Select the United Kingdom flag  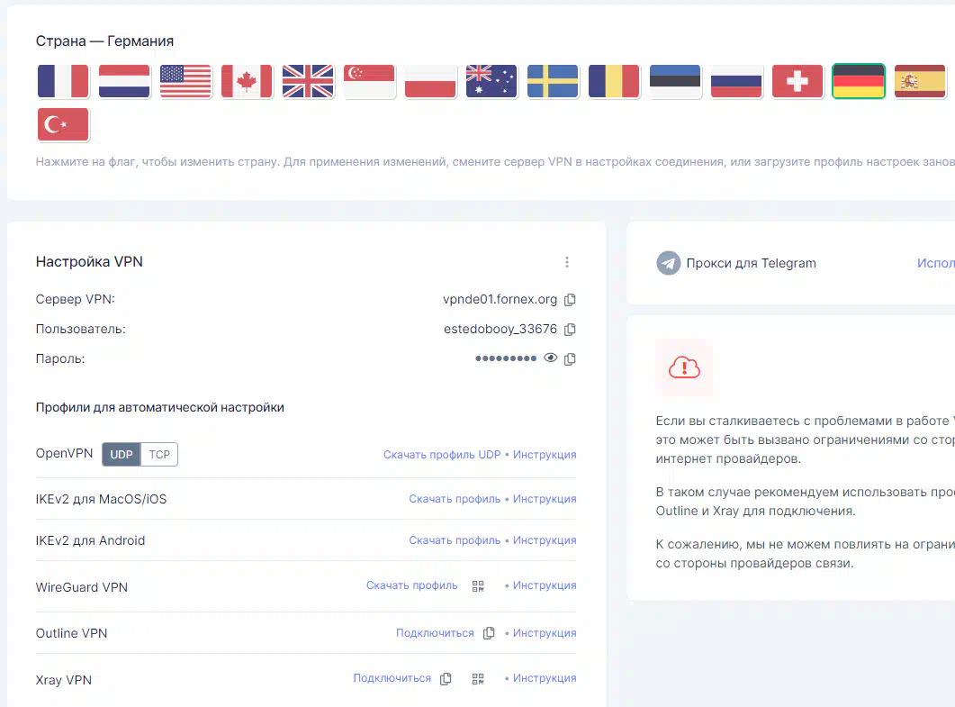click(308, 81)
